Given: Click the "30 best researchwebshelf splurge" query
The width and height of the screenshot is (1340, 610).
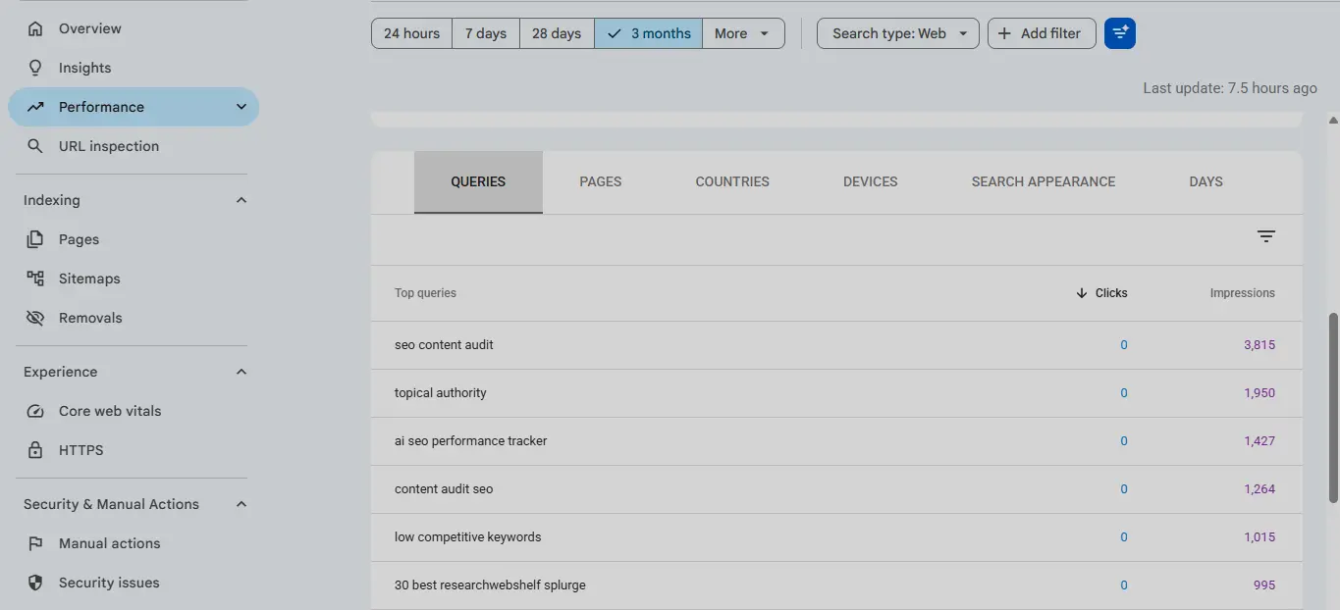Looking at the screenshot, I should click(x=490, y=585).
